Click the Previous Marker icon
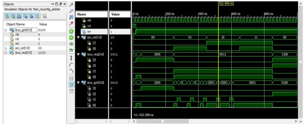 (x=71, y=64)
